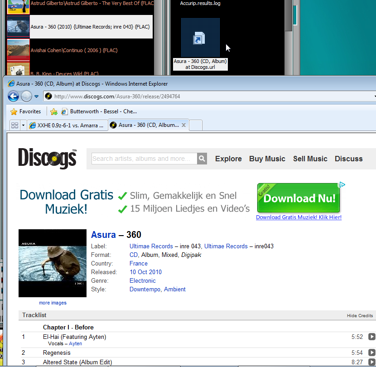Open the Asura artist link
Viewport: 376px width, 367px height.
click(x=103, y=235)
